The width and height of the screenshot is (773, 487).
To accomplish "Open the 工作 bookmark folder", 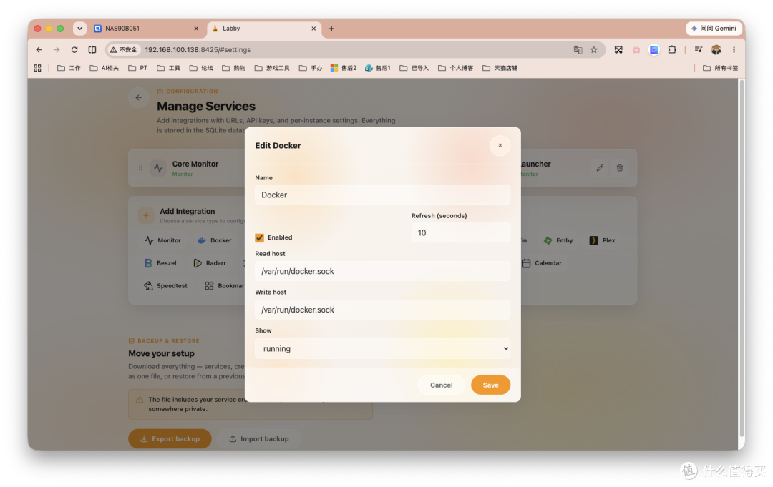I will pyautogui.click(x=69, y=68).
